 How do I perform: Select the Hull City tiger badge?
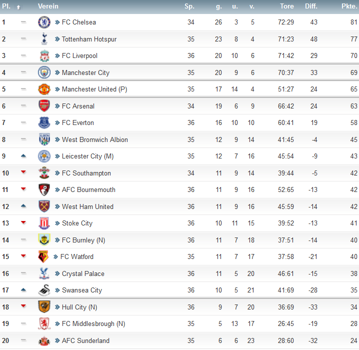(x=44, y=306)
